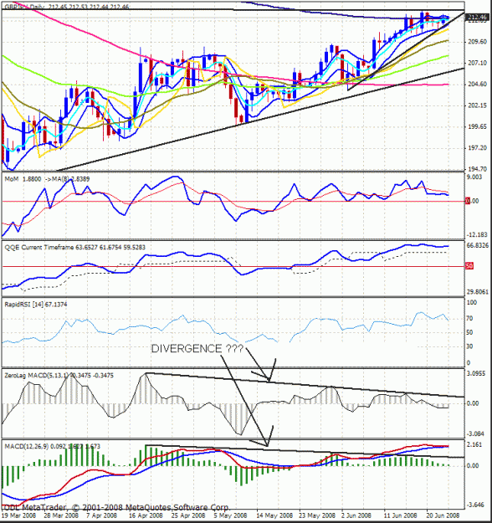Click the 194.70 price axis label
Image resolution: width=492 pixels, height=523 pixels.
[x=477, y=169]
